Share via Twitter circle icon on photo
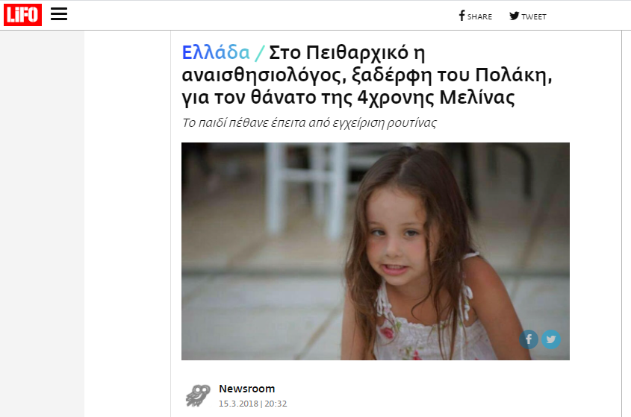 pos(551,339)
